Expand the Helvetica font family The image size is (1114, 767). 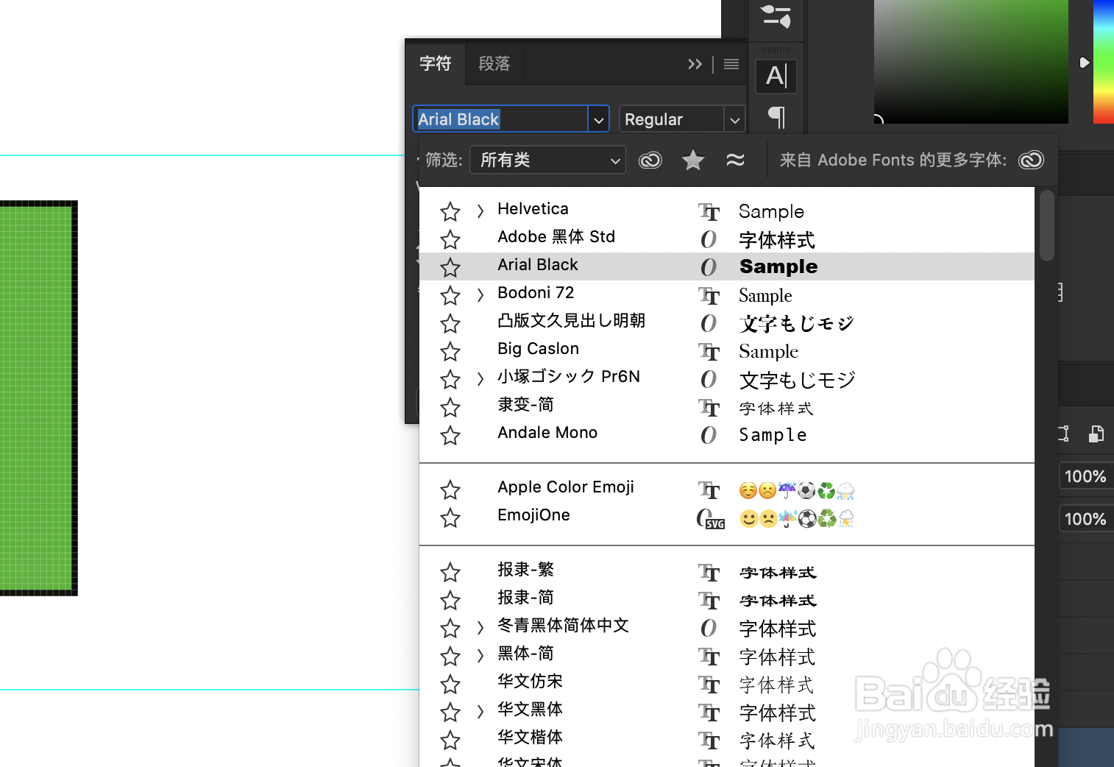pos(480,211)
